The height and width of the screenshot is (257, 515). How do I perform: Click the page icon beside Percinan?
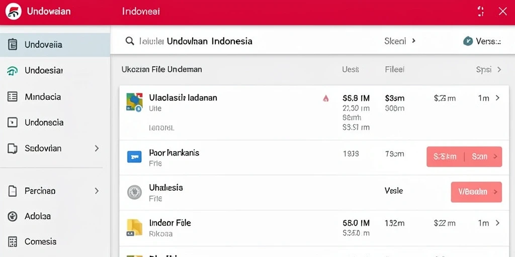click(12, 191)
